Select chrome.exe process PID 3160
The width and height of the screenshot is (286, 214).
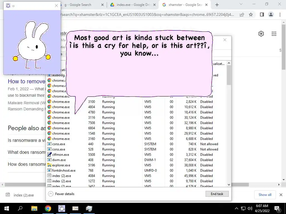136,138
